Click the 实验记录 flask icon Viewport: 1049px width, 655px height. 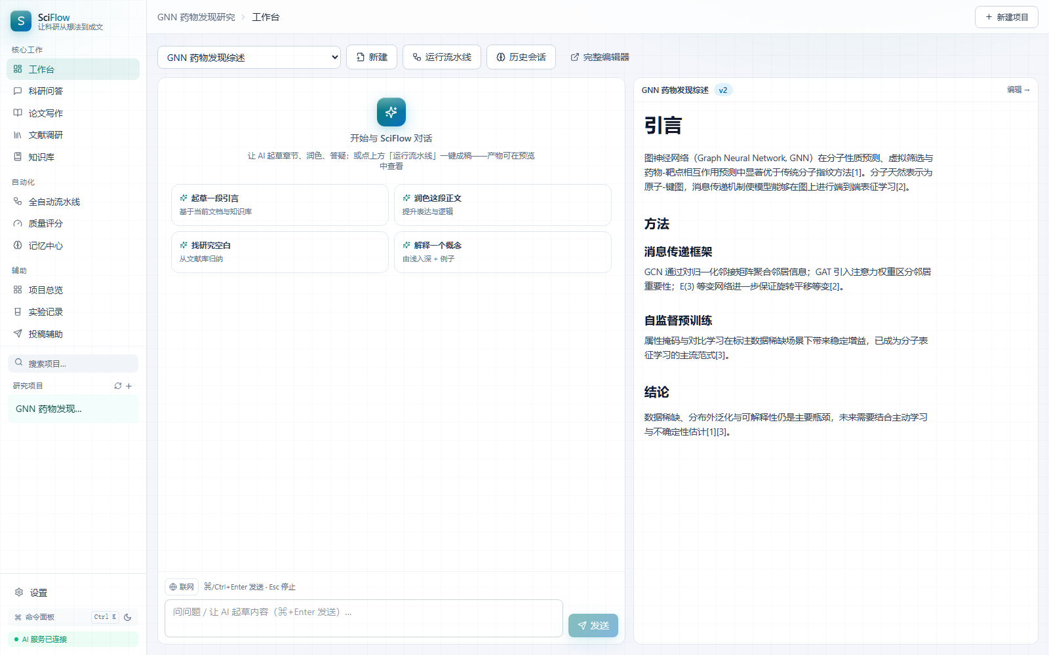(18, 312)
